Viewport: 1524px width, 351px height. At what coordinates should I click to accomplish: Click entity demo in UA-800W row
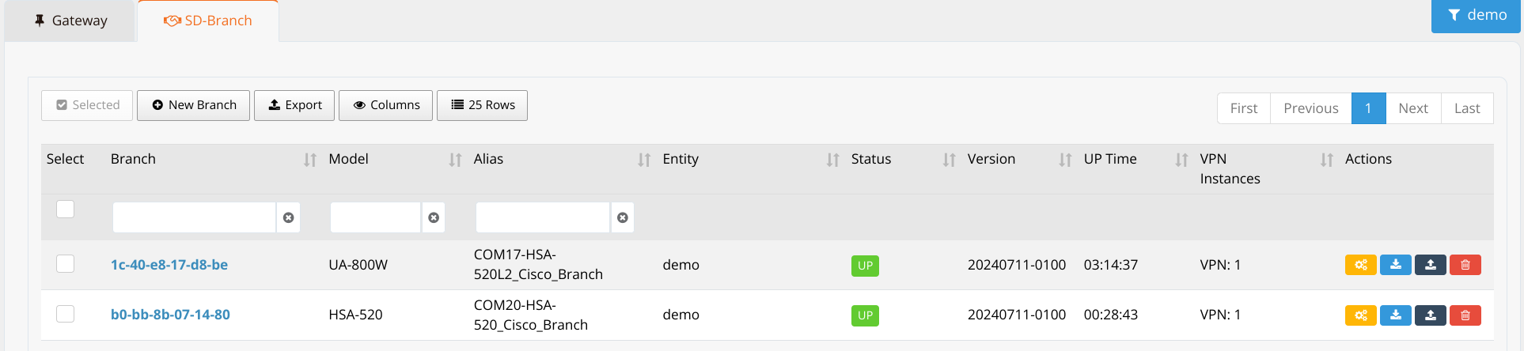coord(681,265)
